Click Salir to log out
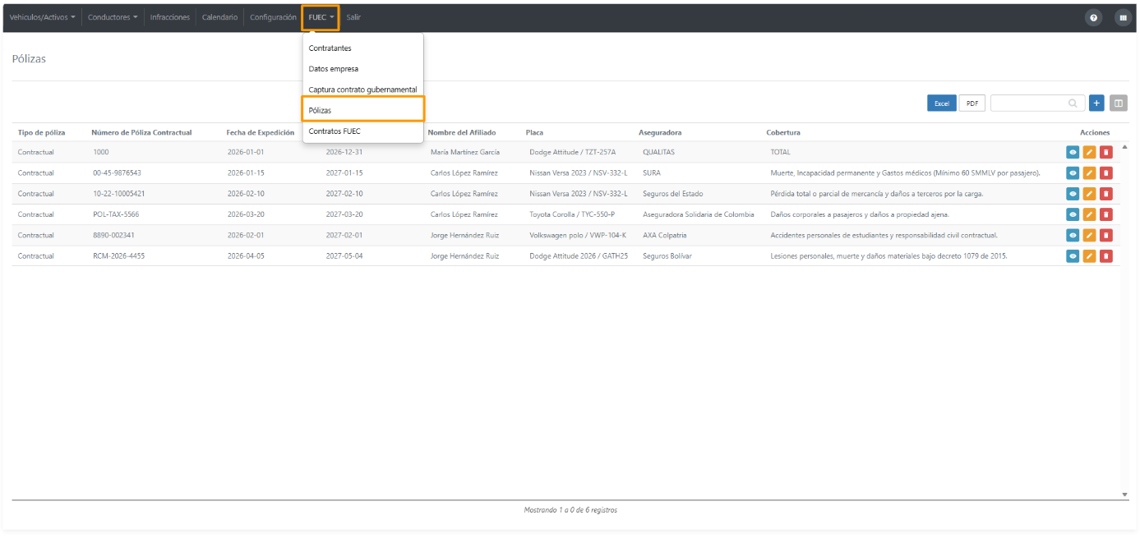The height and width of the screenshot is (538, 1140). coord(353,17)
